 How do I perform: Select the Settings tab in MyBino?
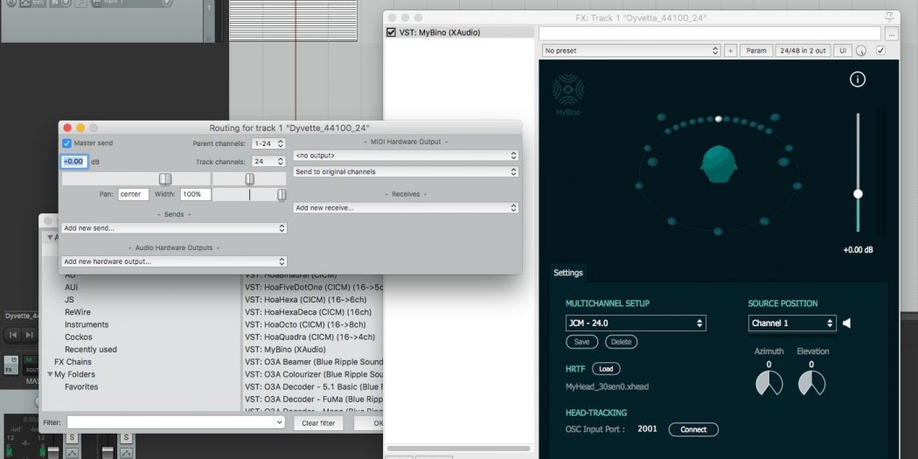(x=568, y=273)
